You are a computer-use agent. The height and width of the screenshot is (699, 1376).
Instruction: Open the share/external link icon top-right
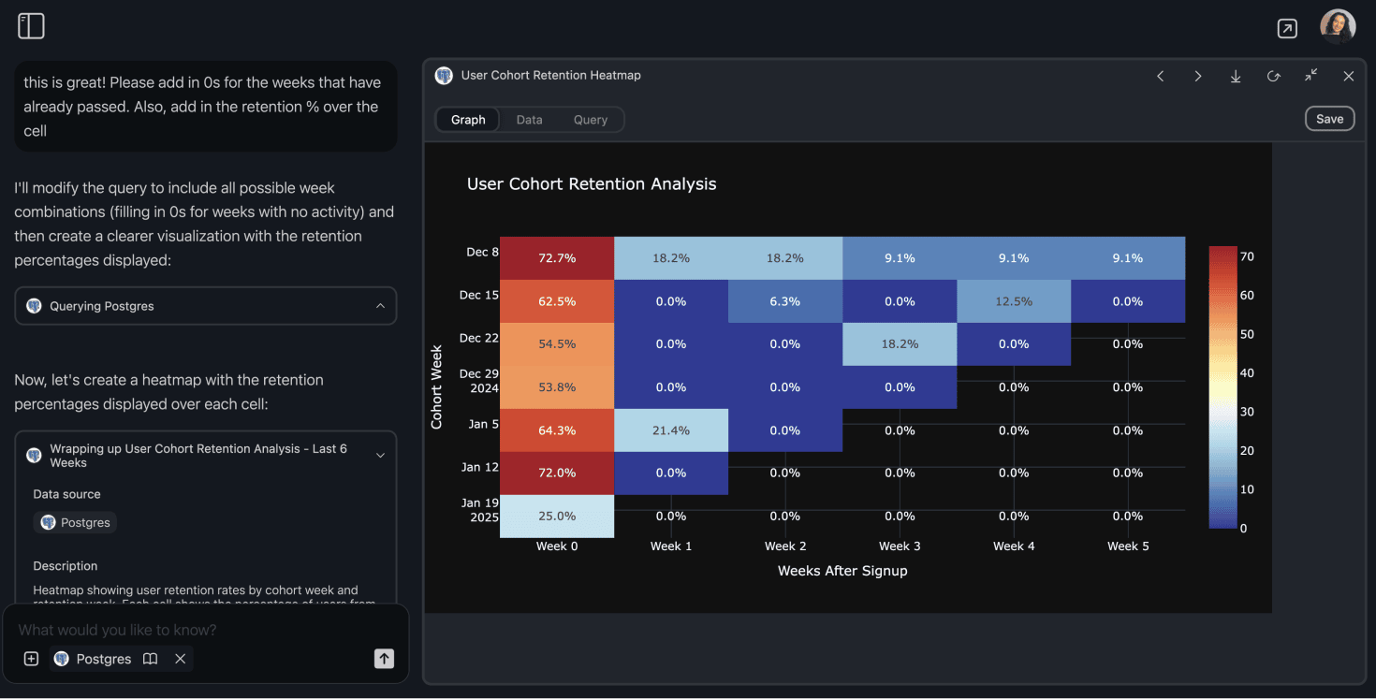[x=1287, y=28]
